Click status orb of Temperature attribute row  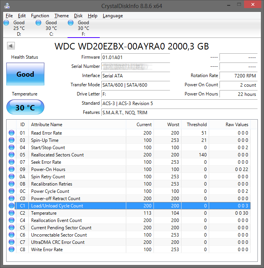12,213
